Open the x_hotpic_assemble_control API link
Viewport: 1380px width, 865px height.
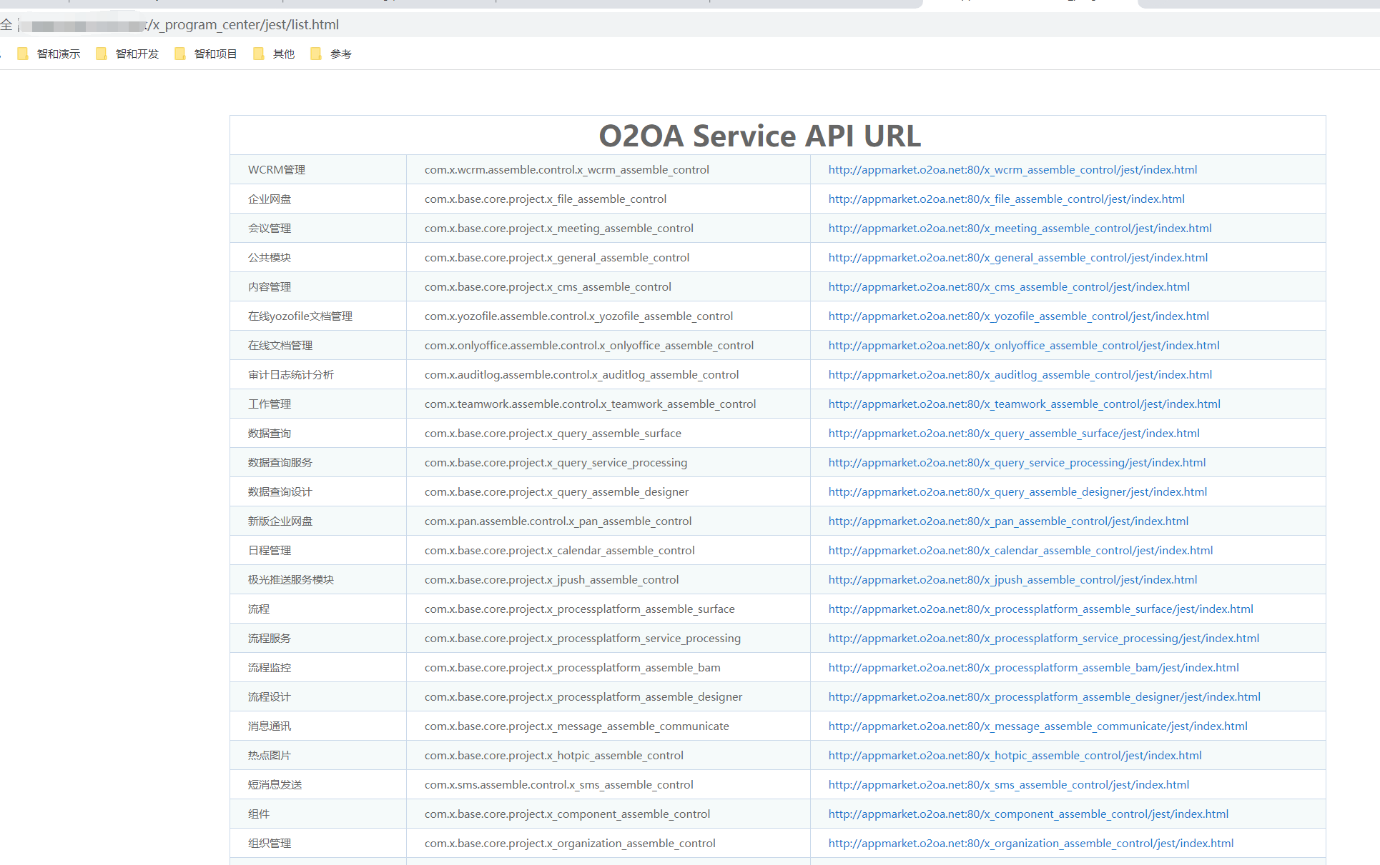(1015, 756)
